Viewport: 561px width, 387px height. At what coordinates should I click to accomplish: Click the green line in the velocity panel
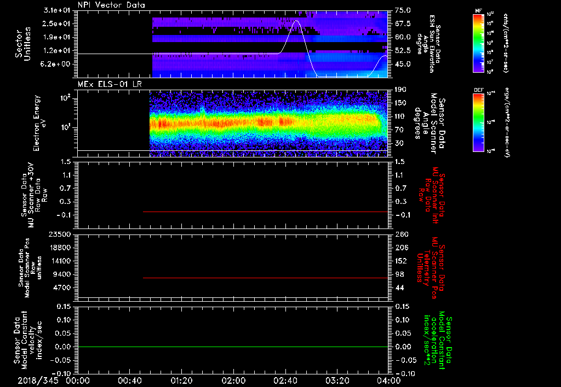click(x=233, y=347)
